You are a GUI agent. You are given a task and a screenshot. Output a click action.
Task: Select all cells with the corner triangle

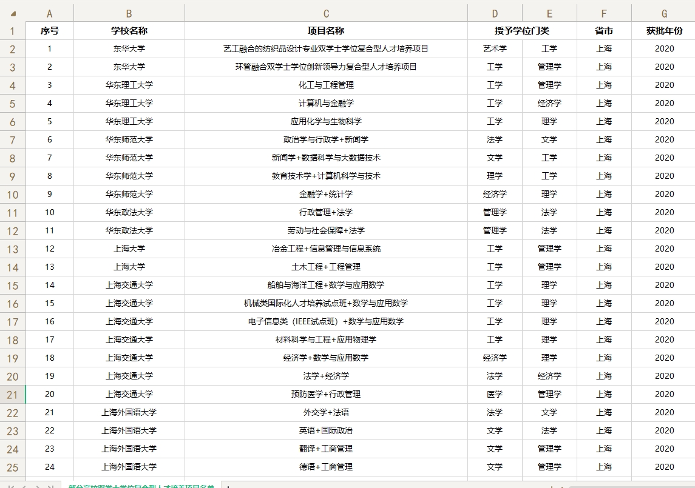[x=13, y=12]
